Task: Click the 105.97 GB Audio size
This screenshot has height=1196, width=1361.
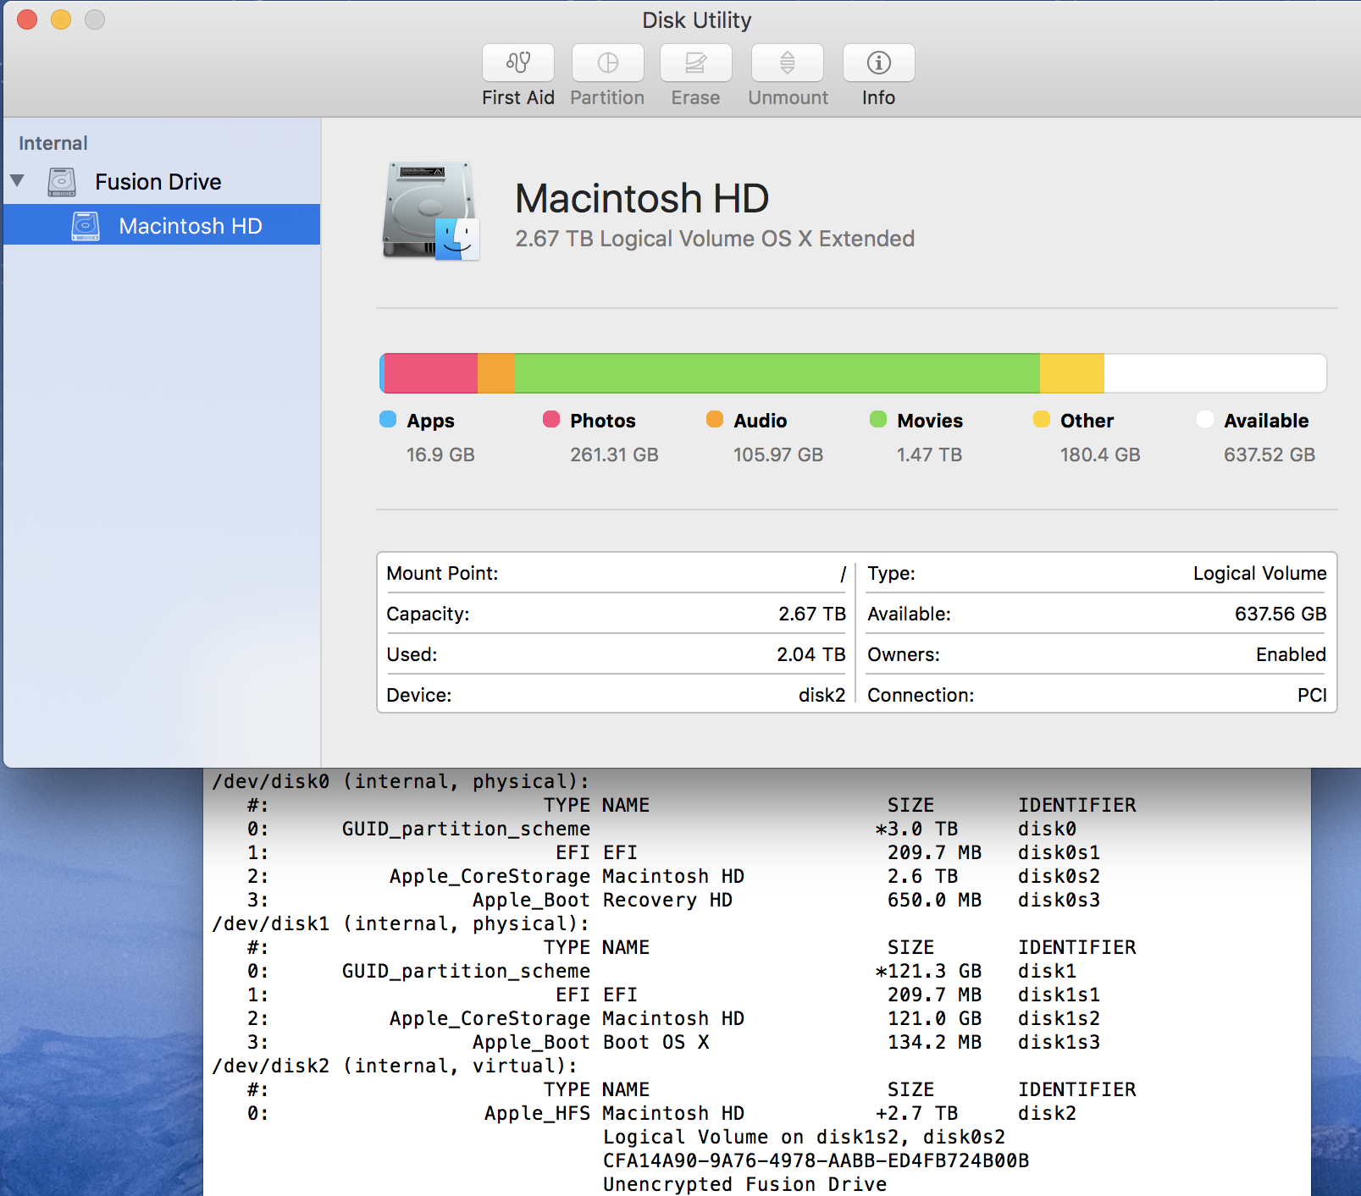Action: [x=778, y=455]
